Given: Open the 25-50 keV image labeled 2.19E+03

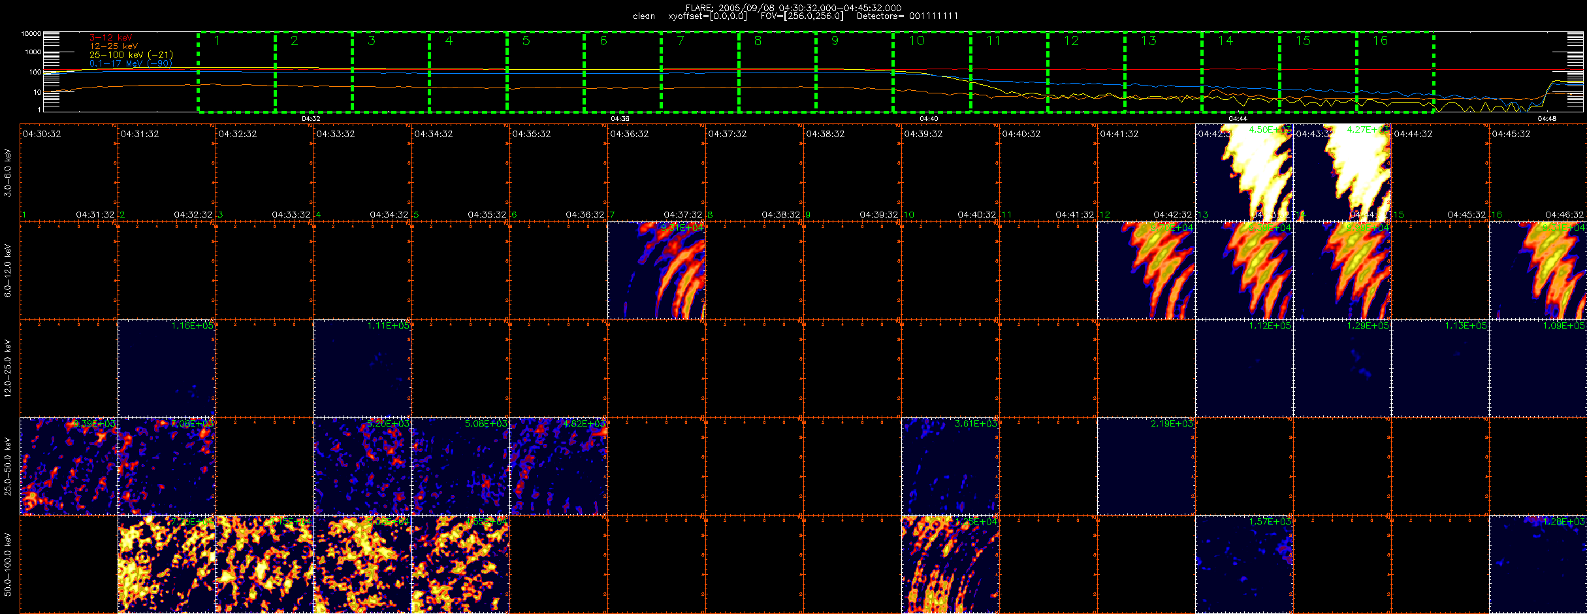Looking at the screenshot, I should (1147, 466).
